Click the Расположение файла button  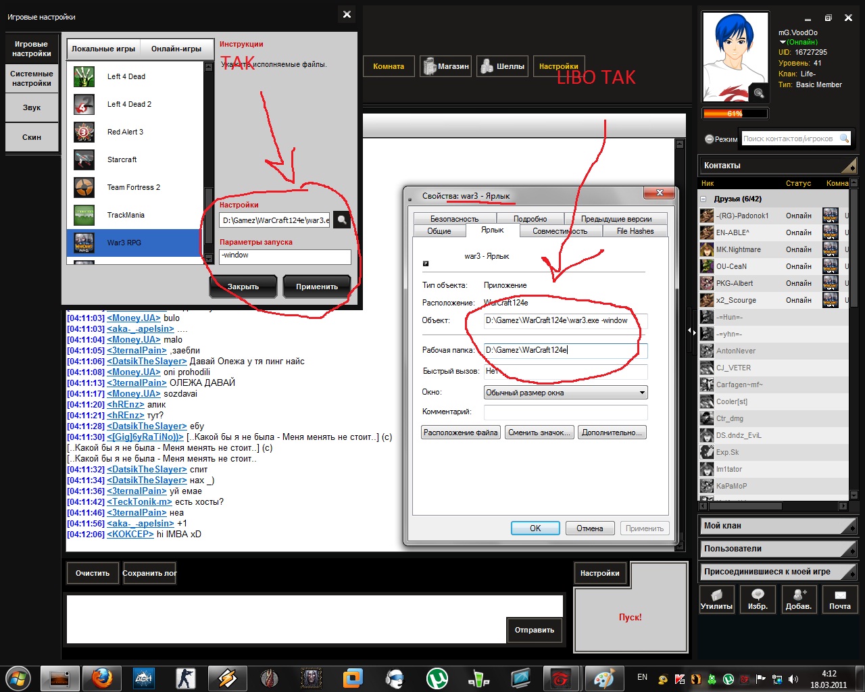tap(460, 432)
